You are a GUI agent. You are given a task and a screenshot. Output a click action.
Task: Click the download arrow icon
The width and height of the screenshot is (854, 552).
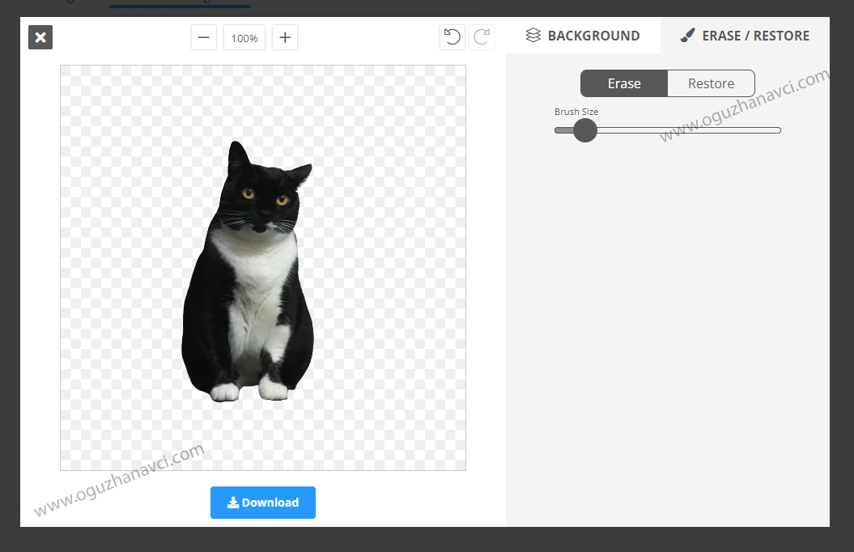click(233, 503)
